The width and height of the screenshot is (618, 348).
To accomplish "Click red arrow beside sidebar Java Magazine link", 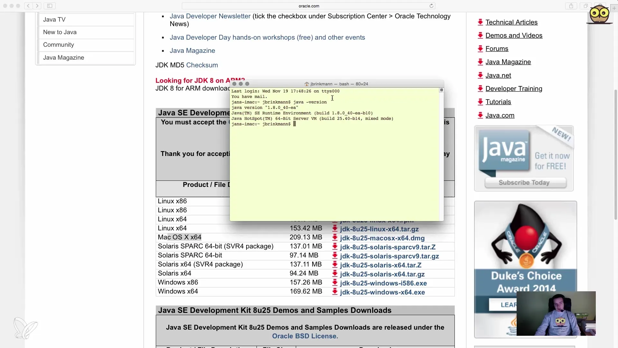I will click(480, 62).
